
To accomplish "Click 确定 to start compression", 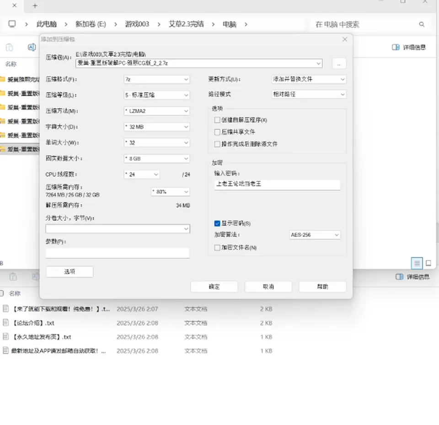I will pos(214,287).
